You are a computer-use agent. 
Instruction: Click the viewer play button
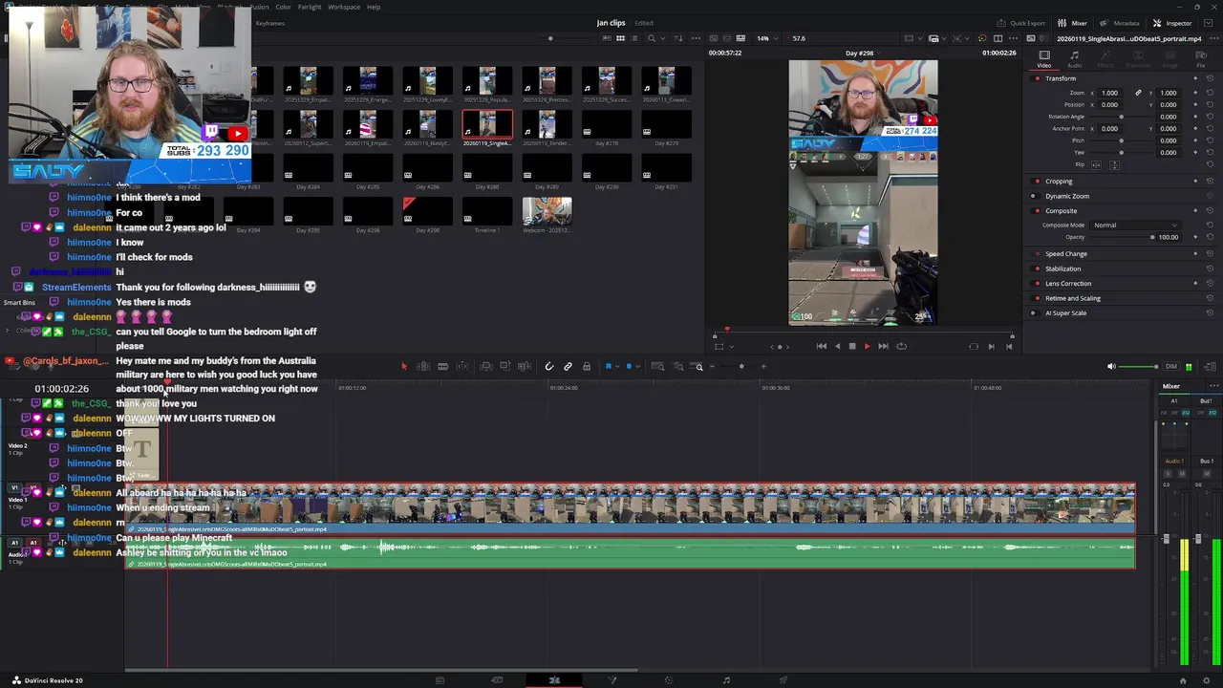[867, 346]
